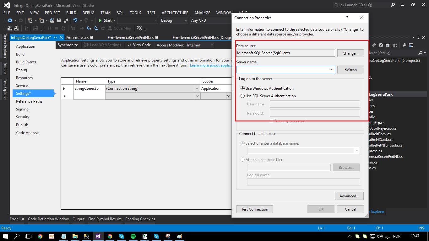Open the Type dropdown for stringConexão row
The height and width of the screenshot is (241, 429).
(197, 88)
